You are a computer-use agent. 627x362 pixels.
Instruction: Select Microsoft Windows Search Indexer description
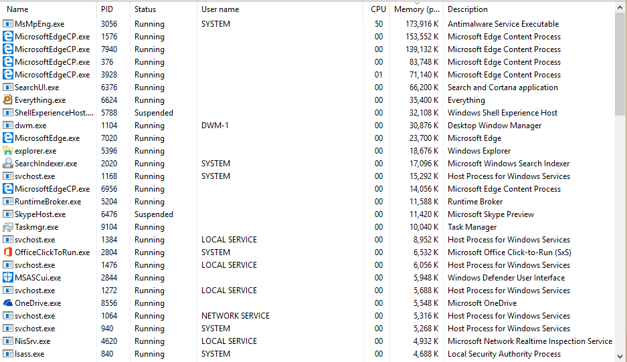click(x=509, y=164)
